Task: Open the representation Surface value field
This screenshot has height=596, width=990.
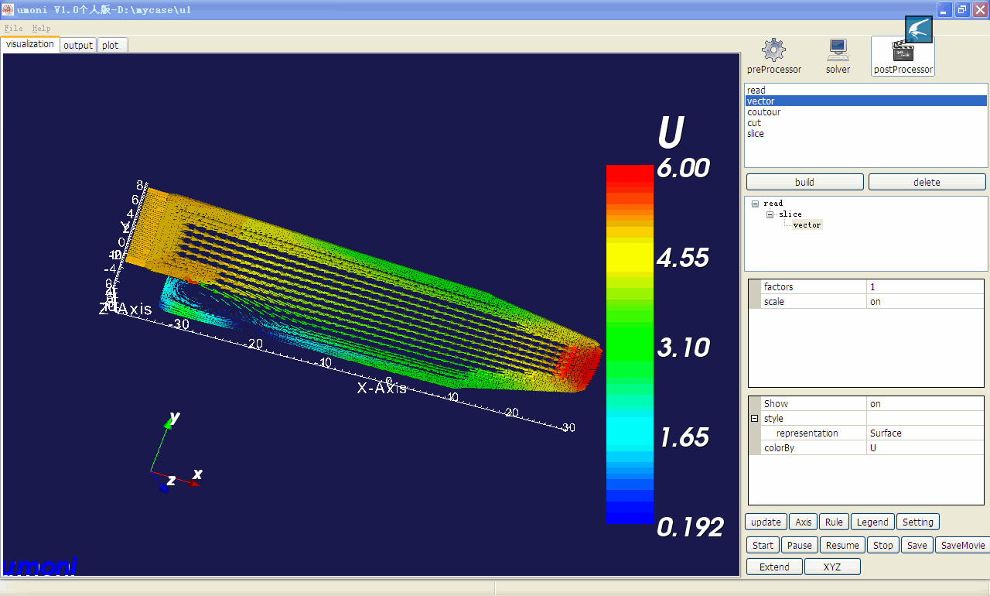Action: tap(925, 433)
